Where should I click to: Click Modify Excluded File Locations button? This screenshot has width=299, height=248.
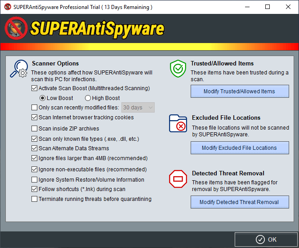point(240,148)
